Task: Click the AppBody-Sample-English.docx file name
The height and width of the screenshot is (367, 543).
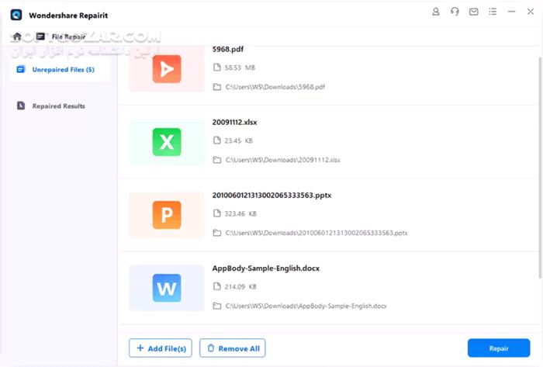Action: pyautogui.click(x=265, y=268)
